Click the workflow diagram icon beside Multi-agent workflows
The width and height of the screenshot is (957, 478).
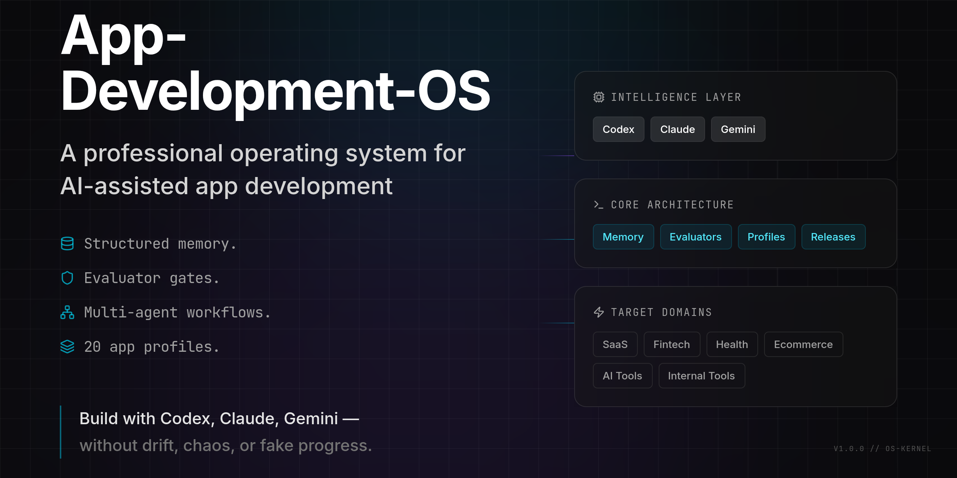pos(67,312)
